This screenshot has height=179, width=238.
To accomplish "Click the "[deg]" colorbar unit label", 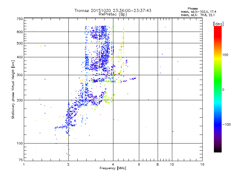I will [218, 24].
